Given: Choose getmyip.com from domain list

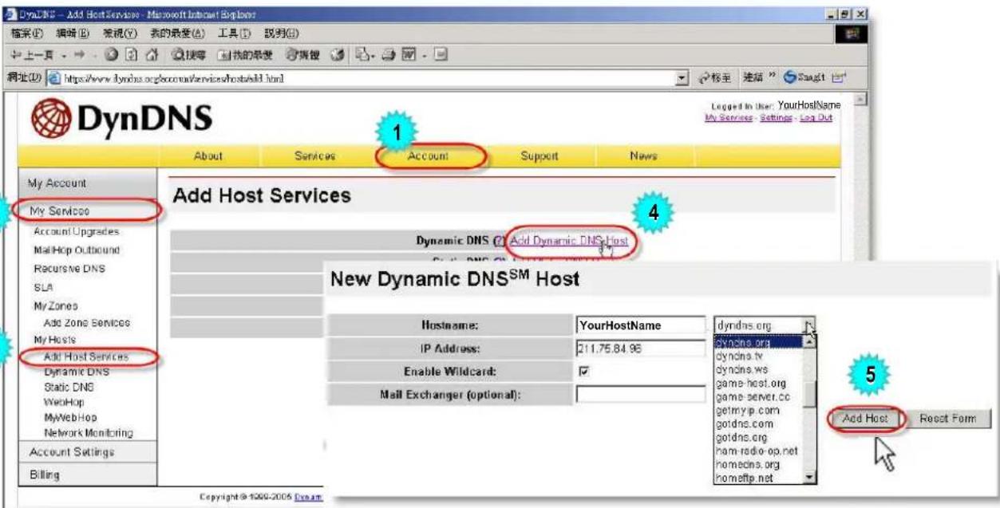Looking at the screenshot, I should click(746, 410).
